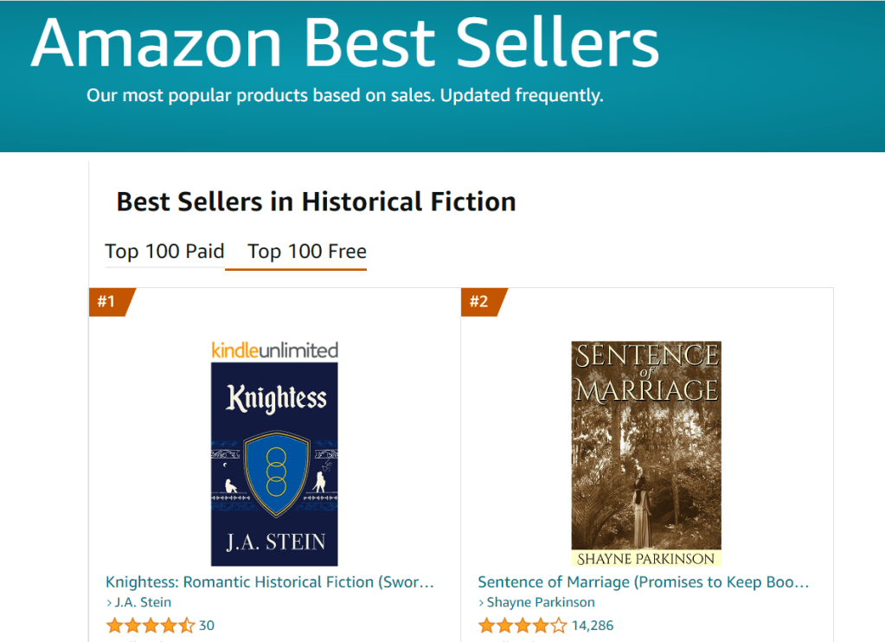The image size is (885, 642).
Task: Switch to the Top 100 Paid tab
Action: click(164, 252)
